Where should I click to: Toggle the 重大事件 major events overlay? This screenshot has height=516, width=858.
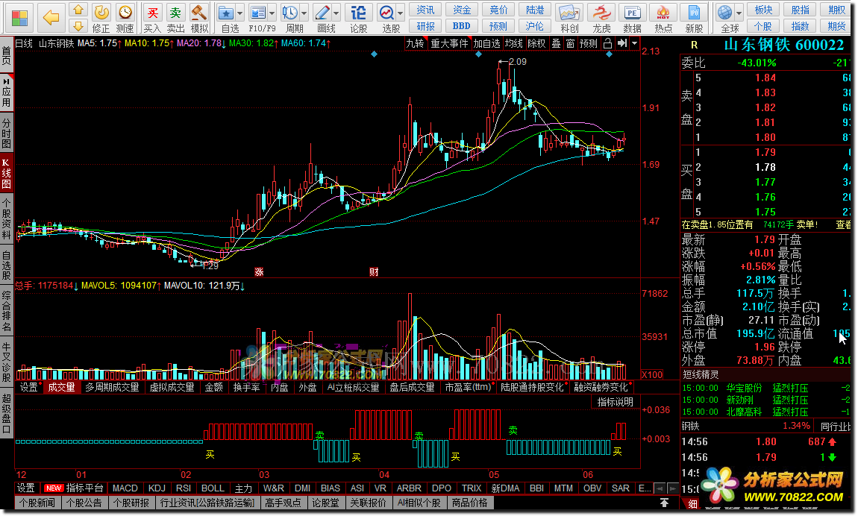point(449,43)
